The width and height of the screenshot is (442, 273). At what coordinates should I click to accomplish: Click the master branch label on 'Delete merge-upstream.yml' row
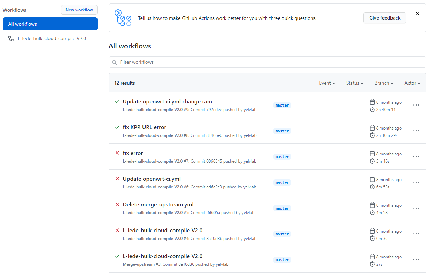click(x=282, y=208)
